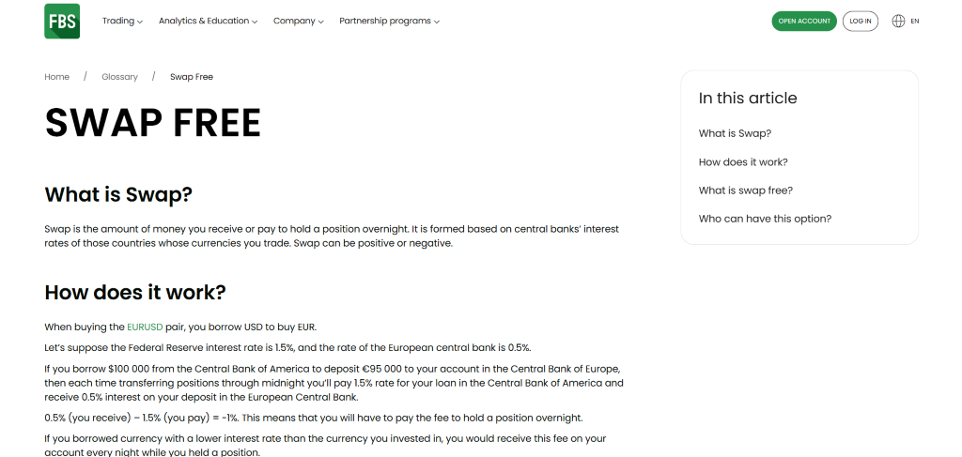962x457 pixels.
Task: Jump to How does it work? section
Action: 743,161
